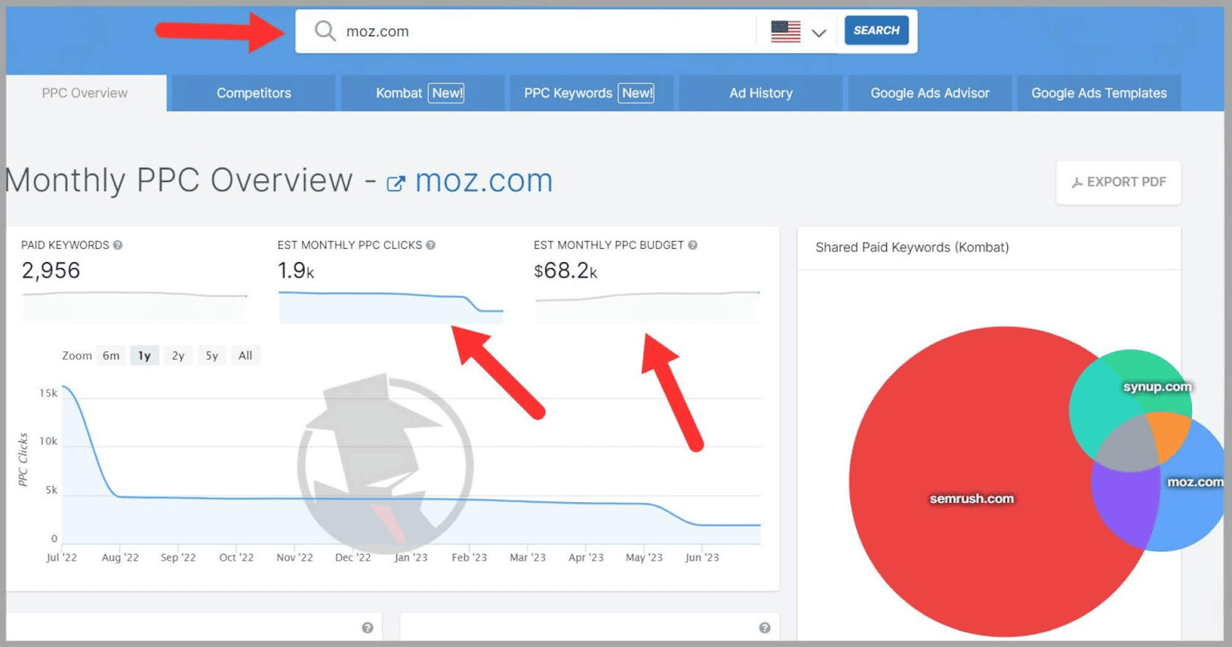Click the external link icon beside moz.com
Viewport: 1232px width, 647px height.
click(x=395, y=183)
